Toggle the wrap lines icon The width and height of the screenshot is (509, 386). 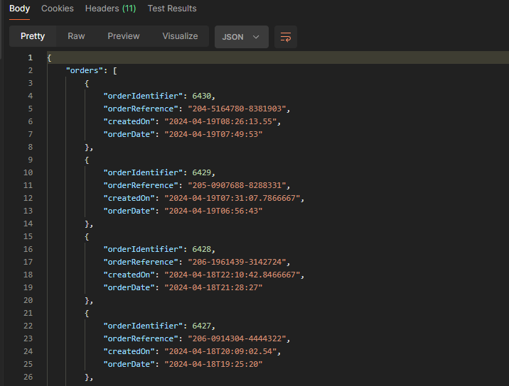pos(286,37)
